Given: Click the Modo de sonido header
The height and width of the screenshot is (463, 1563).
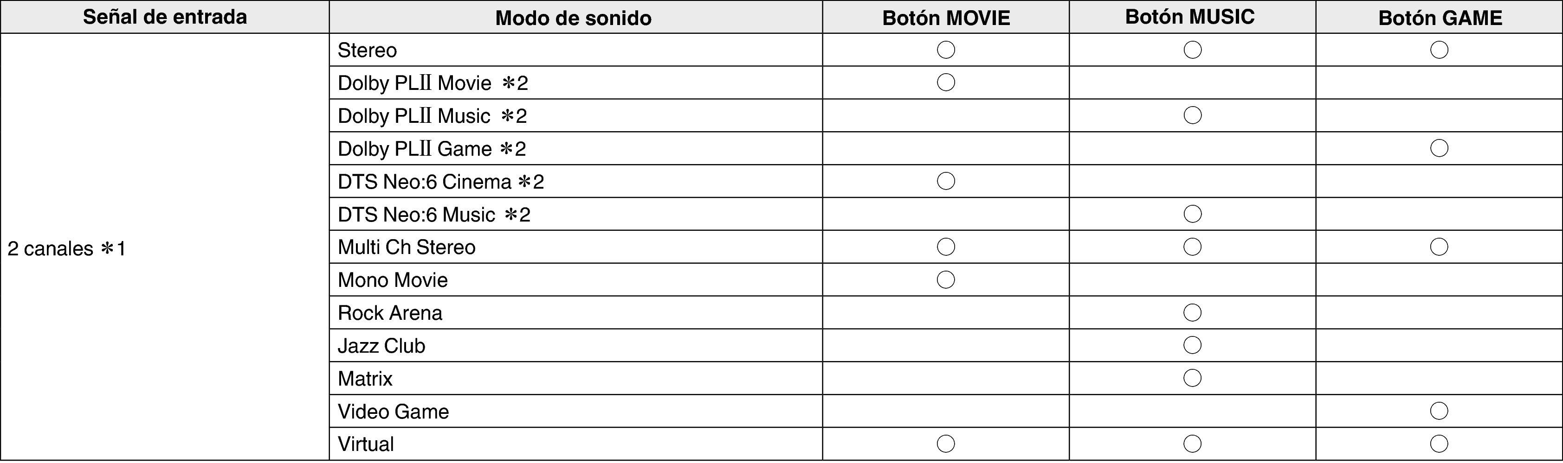Looking at the screenshot, I should pyautogui.click(x=574, y=18).
